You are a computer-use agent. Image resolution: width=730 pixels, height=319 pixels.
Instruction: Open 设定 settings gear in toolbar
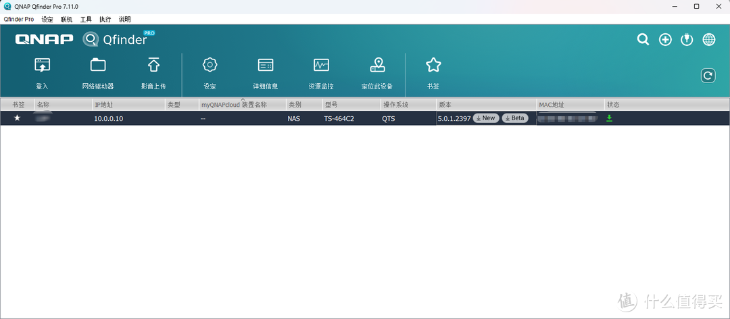(x=210, y=65)
